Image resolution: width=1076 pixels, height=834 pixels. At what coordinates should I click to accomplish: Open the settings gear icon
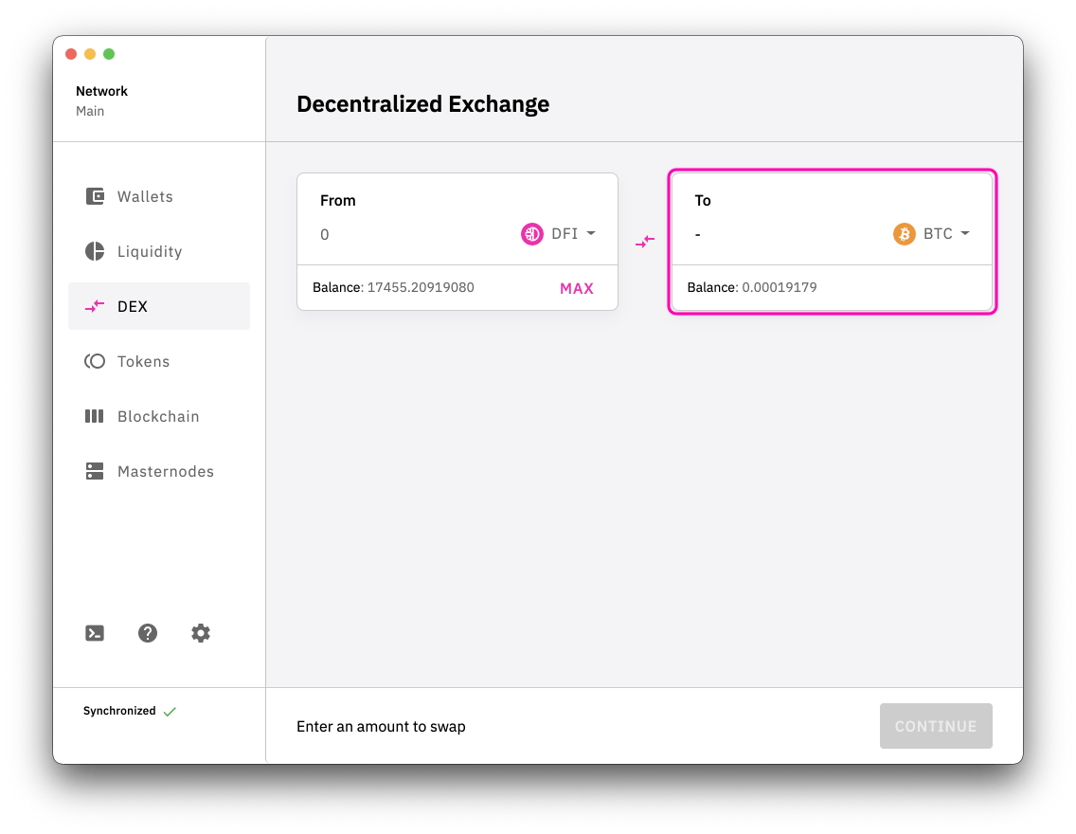tap(201, 634)
